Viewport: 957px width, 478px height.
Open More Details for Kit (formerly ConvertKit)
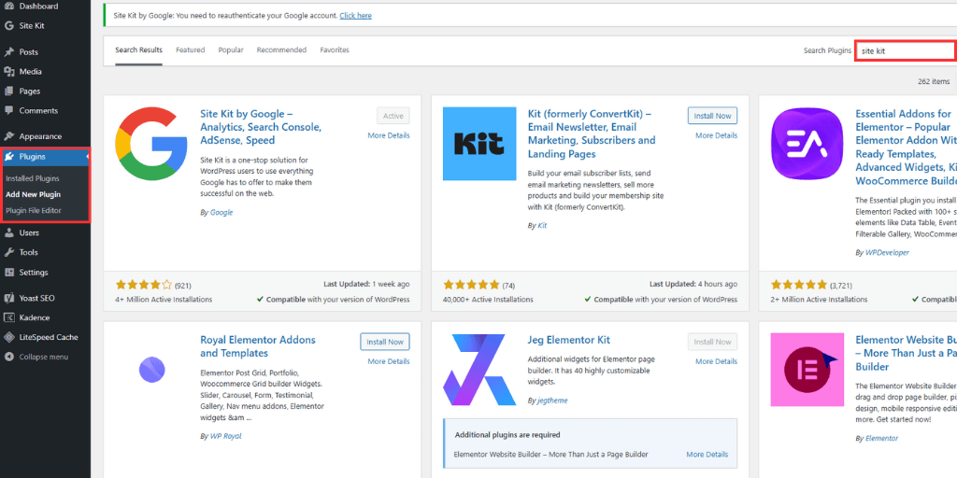coord(717,135)
